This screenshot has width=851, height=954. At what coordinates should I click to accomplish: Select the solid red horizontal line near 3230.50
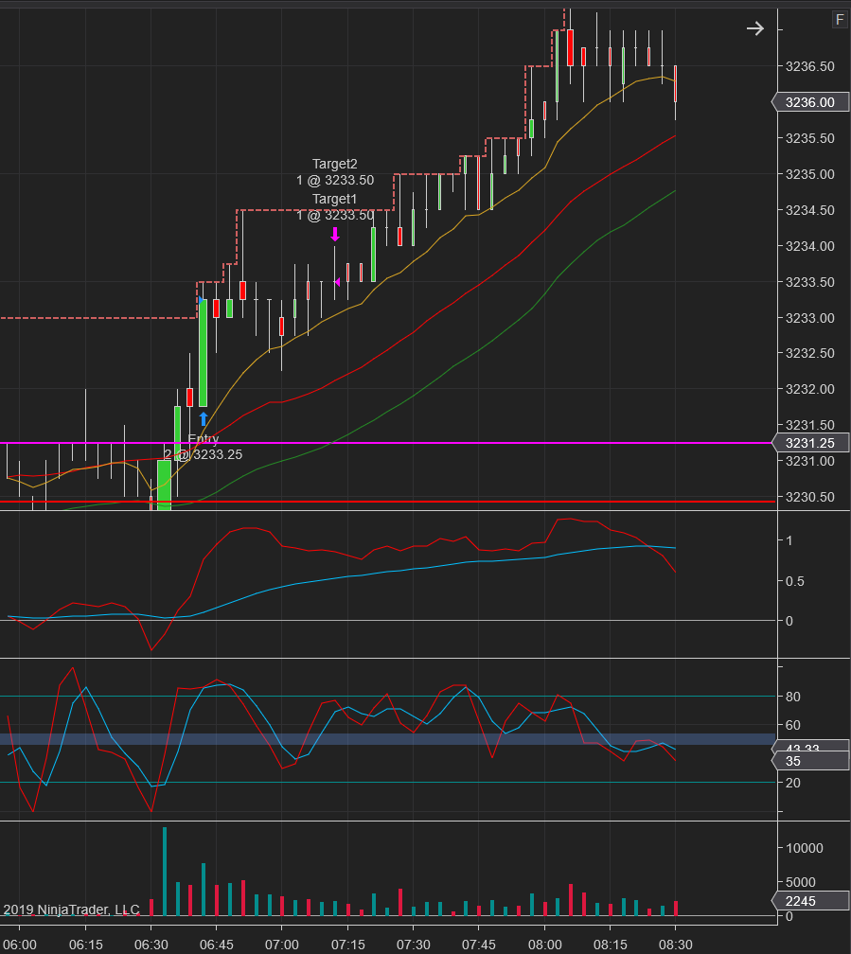(x=388, y=502)
